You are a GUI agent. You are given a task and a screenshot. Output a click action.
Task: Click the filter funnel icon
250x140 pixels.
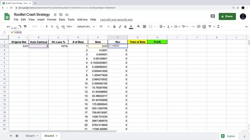[210, 27]
